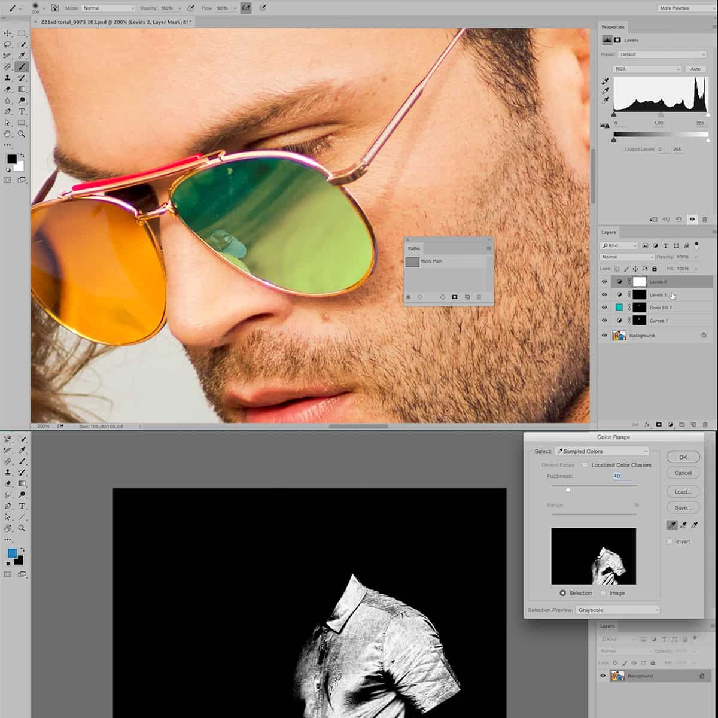
Task: Check the Invert checkbox in Color Range
Action: [x=670, y=541]
